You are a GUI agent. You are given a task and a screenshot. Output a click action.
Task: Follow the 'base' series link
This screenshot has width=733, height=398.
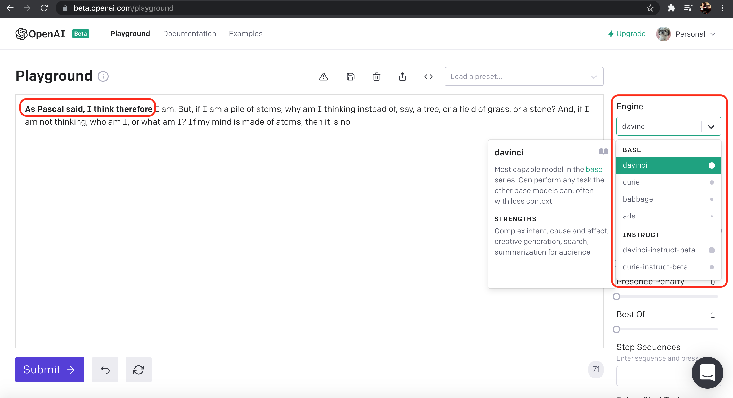click(x=594, y=169)
